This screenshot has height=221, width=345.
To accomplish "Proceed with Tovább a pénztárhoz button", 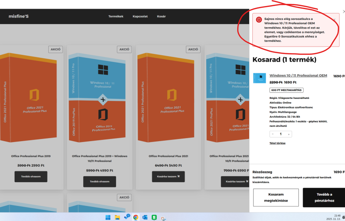I will click(324, 197).
